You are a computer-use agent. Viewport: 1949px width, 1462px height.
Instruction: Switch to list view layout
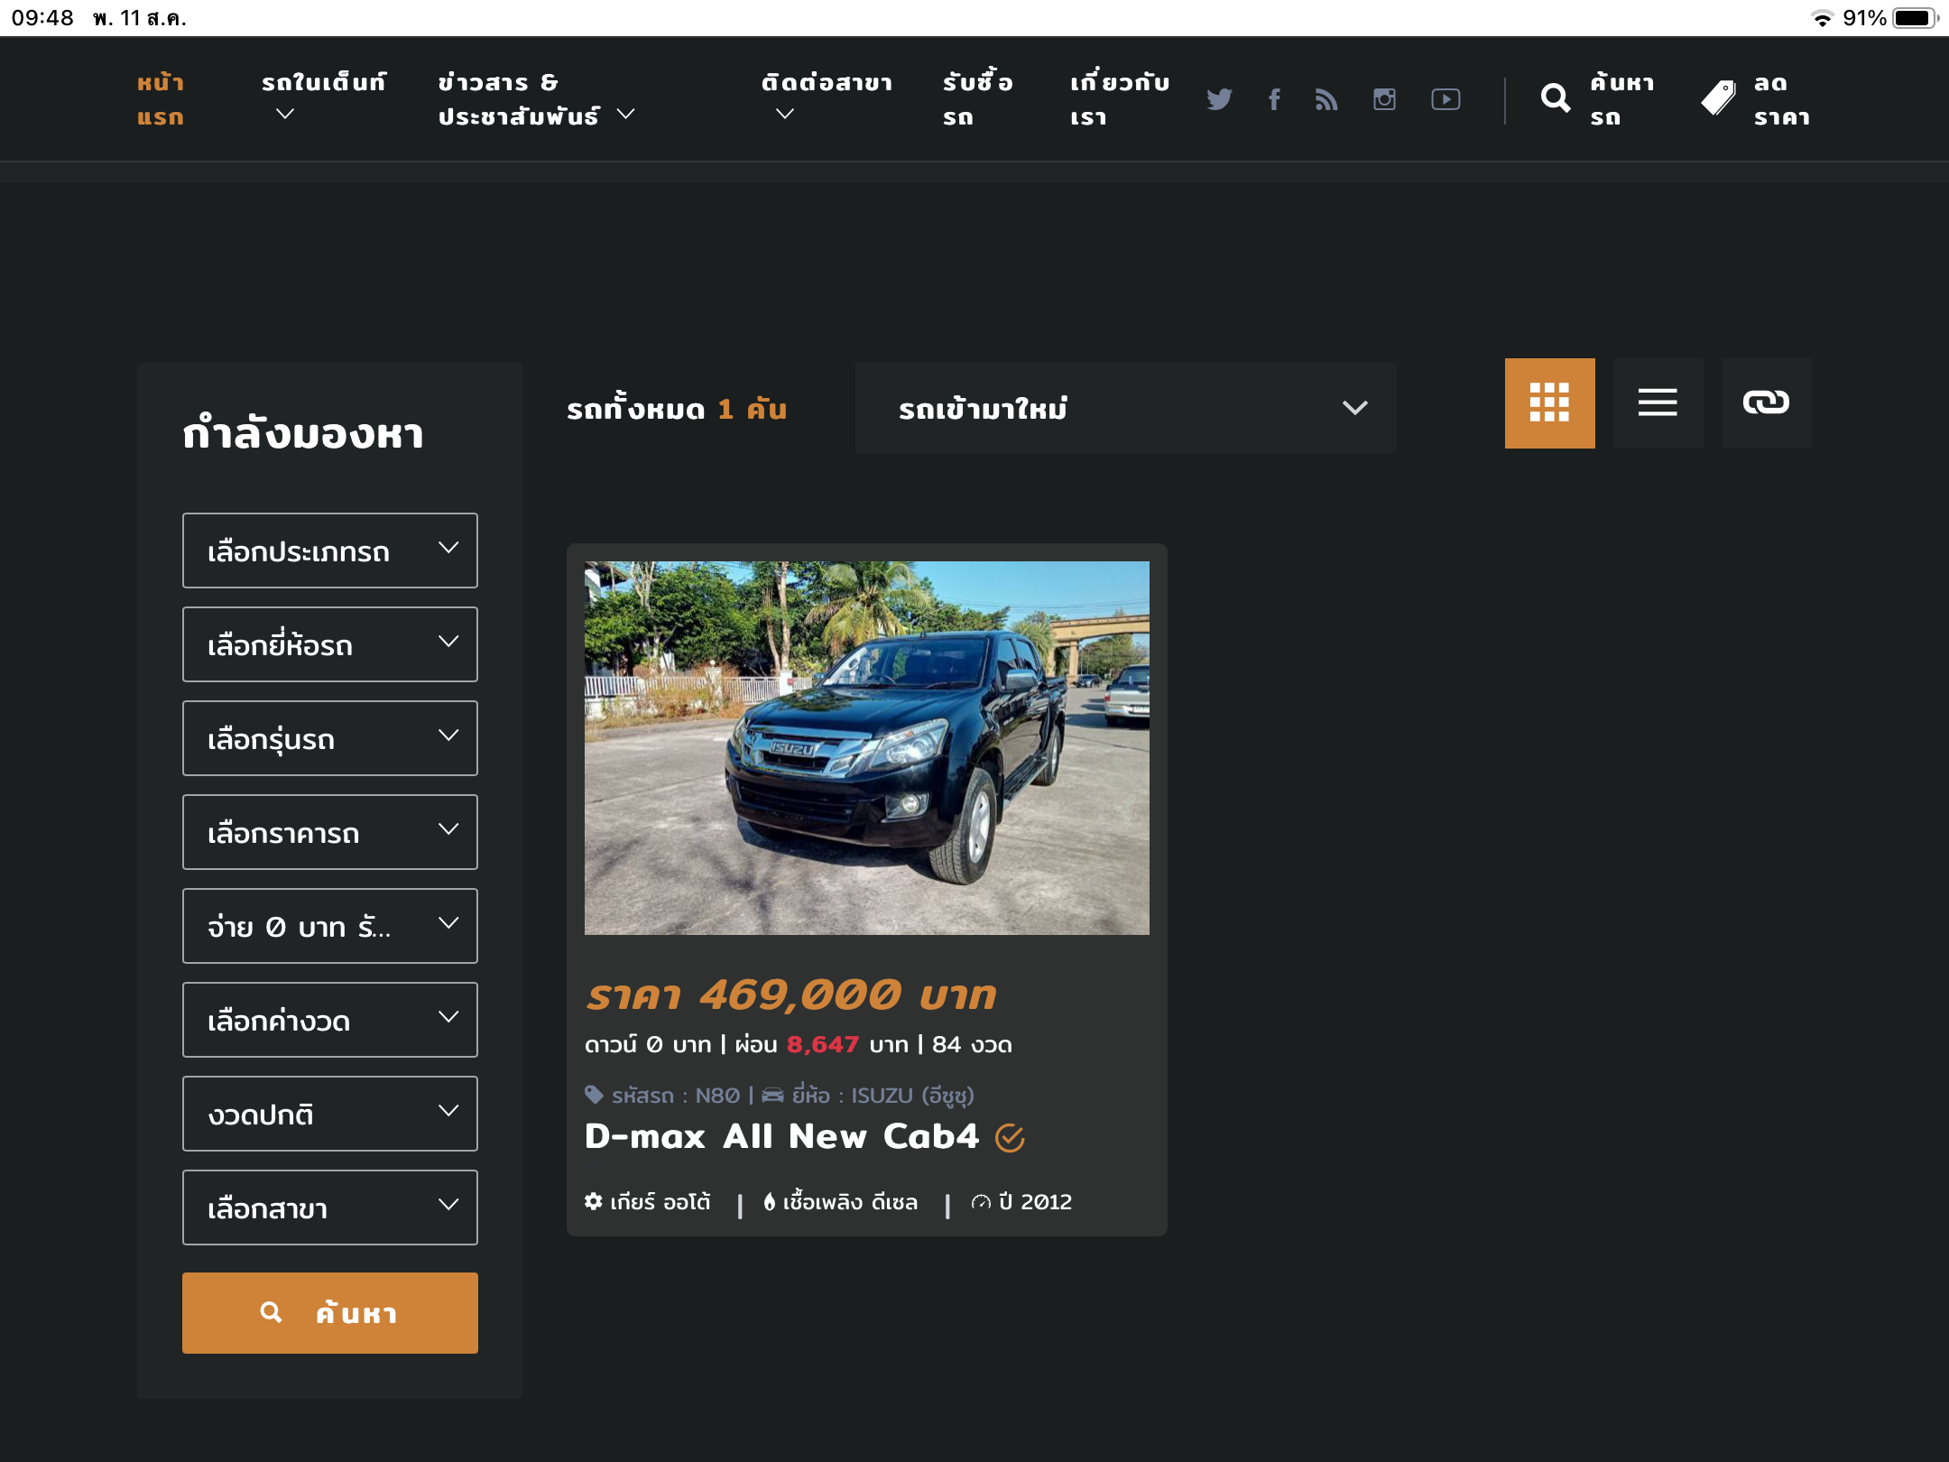coord(1658,403)
